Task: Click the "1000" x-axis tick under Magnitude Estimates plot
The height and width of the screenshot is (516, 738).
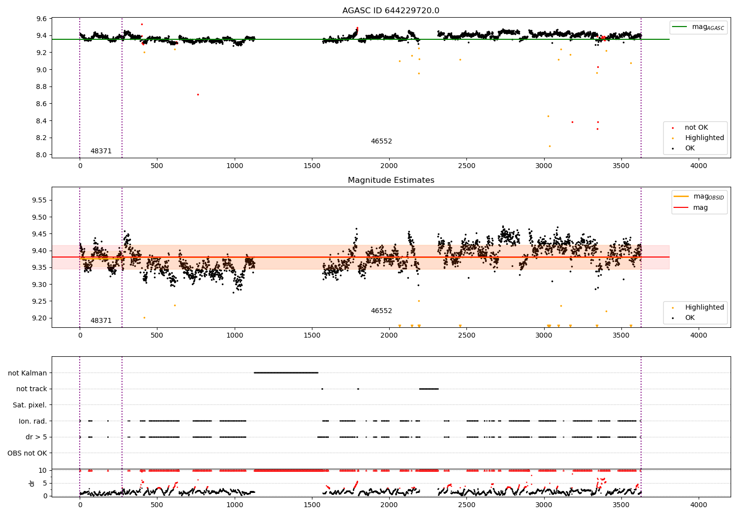Action: click(235, 335)
